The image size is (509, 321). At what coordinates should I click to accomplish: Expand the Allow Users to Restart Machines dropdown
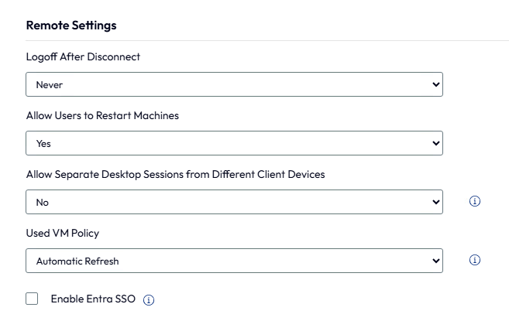[x=235, y=143]
